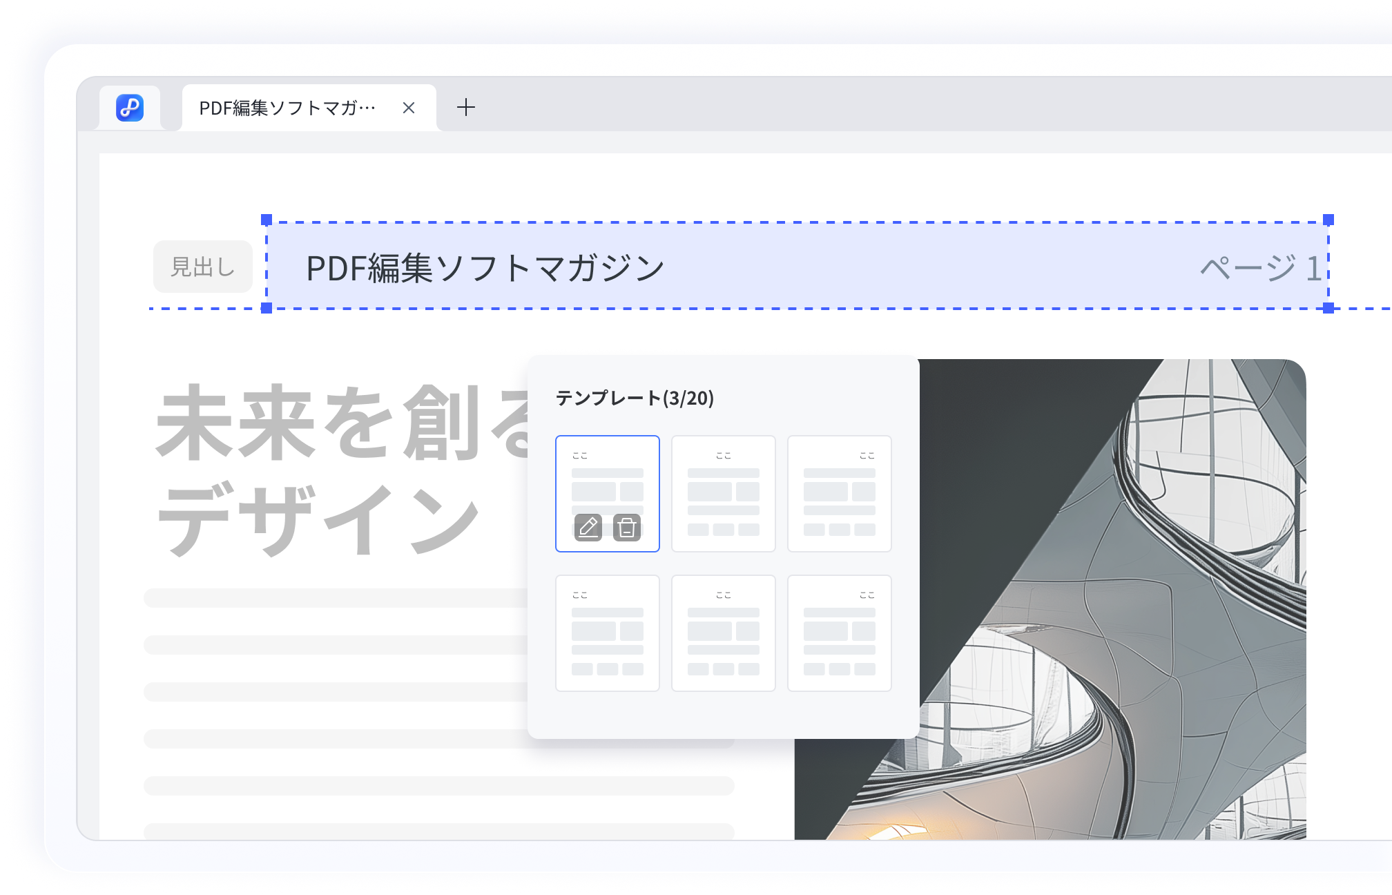Image resolution: width=1392 pixels, height=895 pixels.
Task: Click pencil edit icon on selected template
Action: click(588, 528)
